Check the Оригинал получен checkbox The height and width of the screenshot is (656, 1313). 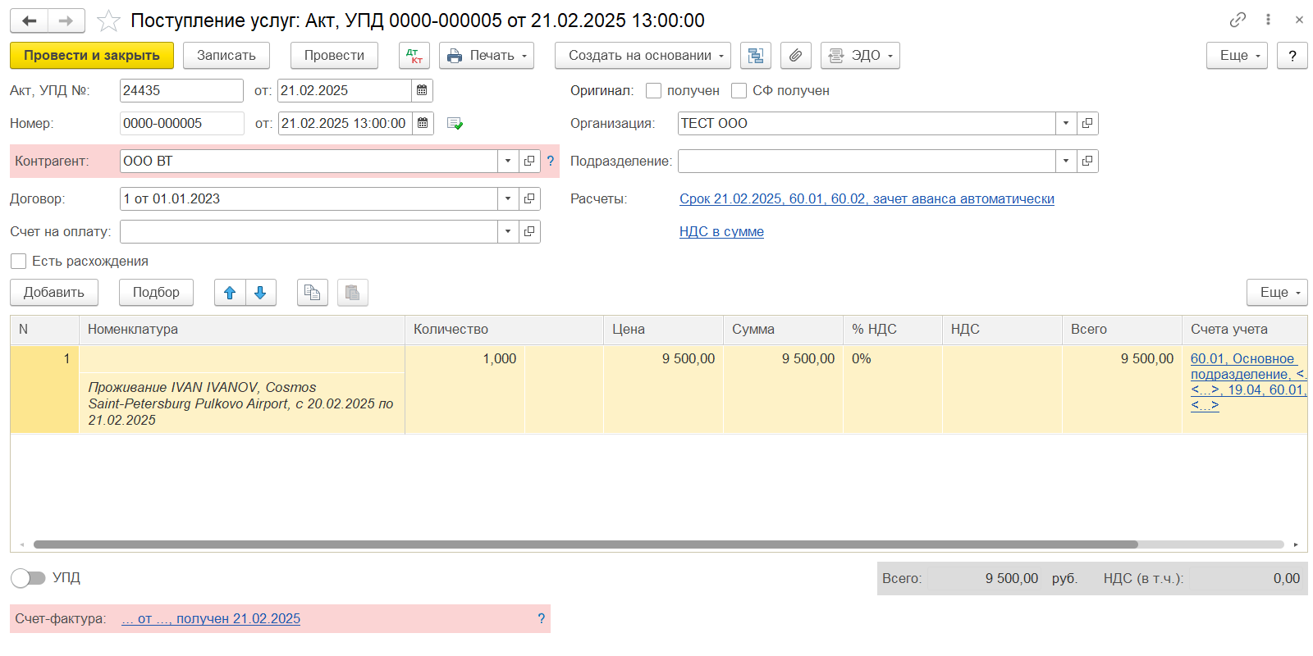(654, 91)
